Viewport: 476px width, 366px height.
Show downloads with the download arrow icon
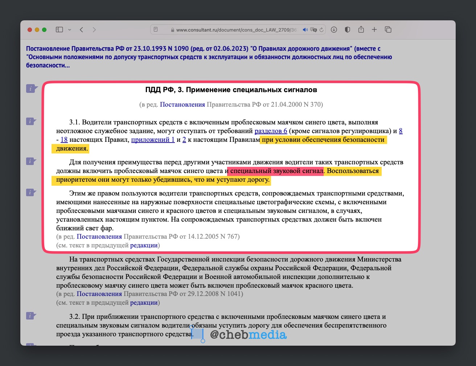coord(334,30)
